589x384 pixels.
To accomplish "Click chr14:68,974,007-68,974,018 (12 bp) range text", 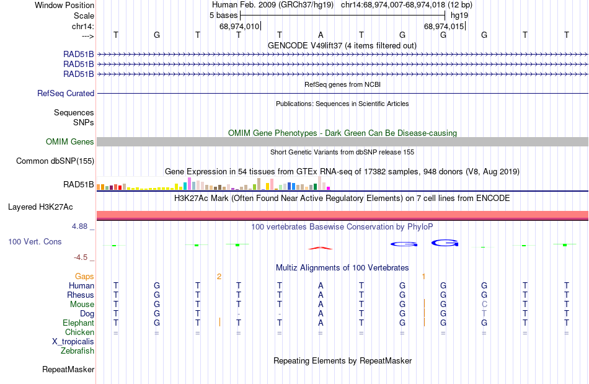I will tap(407, 5).
